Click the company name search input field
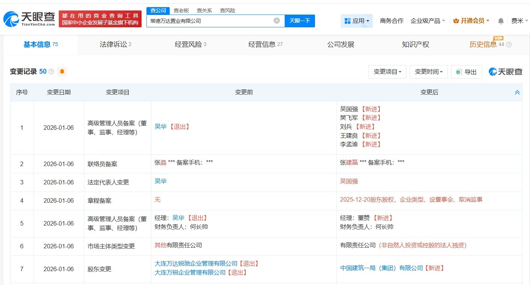Viewport: 530px width, 285px height. (210, 21)
